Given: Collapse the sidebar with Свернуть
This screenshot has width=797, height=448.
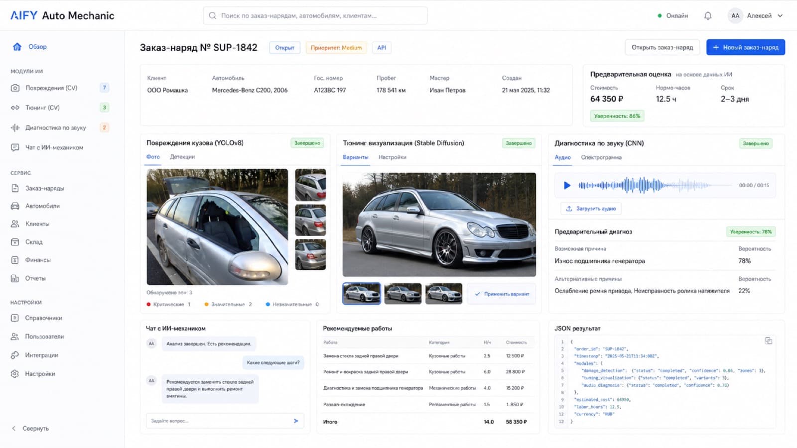Looking at the screenshot, I should tap(30, 428).
